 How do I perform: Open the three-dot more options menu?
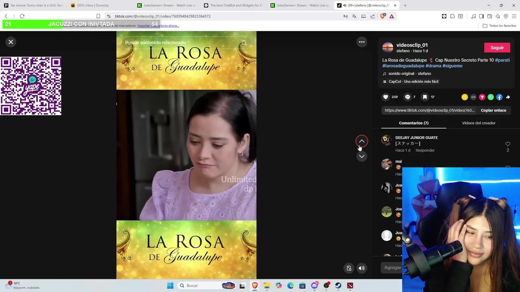[362, 42]
